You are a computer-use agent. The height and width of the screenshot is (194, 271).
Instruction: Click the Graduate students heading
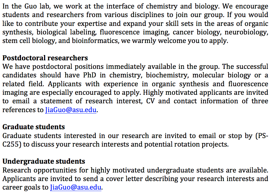point(33,127)
